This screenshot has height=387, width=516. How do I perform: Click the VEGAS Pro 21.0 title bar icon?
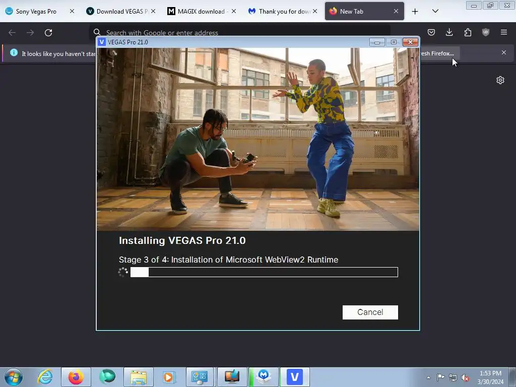pyautogui.click(x=102, y=42)
